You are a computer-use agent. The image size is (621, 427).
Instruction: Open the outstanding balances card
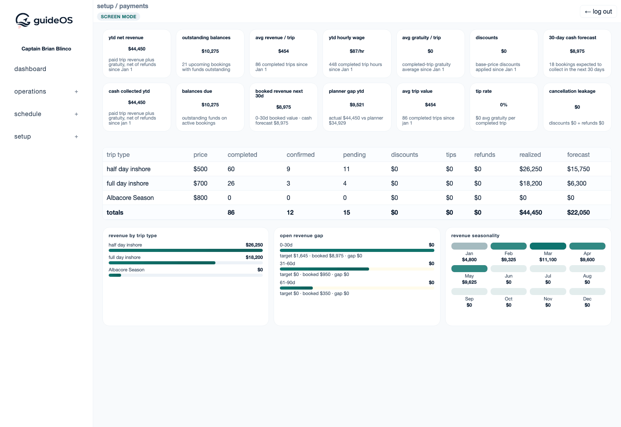pos(210,54)
